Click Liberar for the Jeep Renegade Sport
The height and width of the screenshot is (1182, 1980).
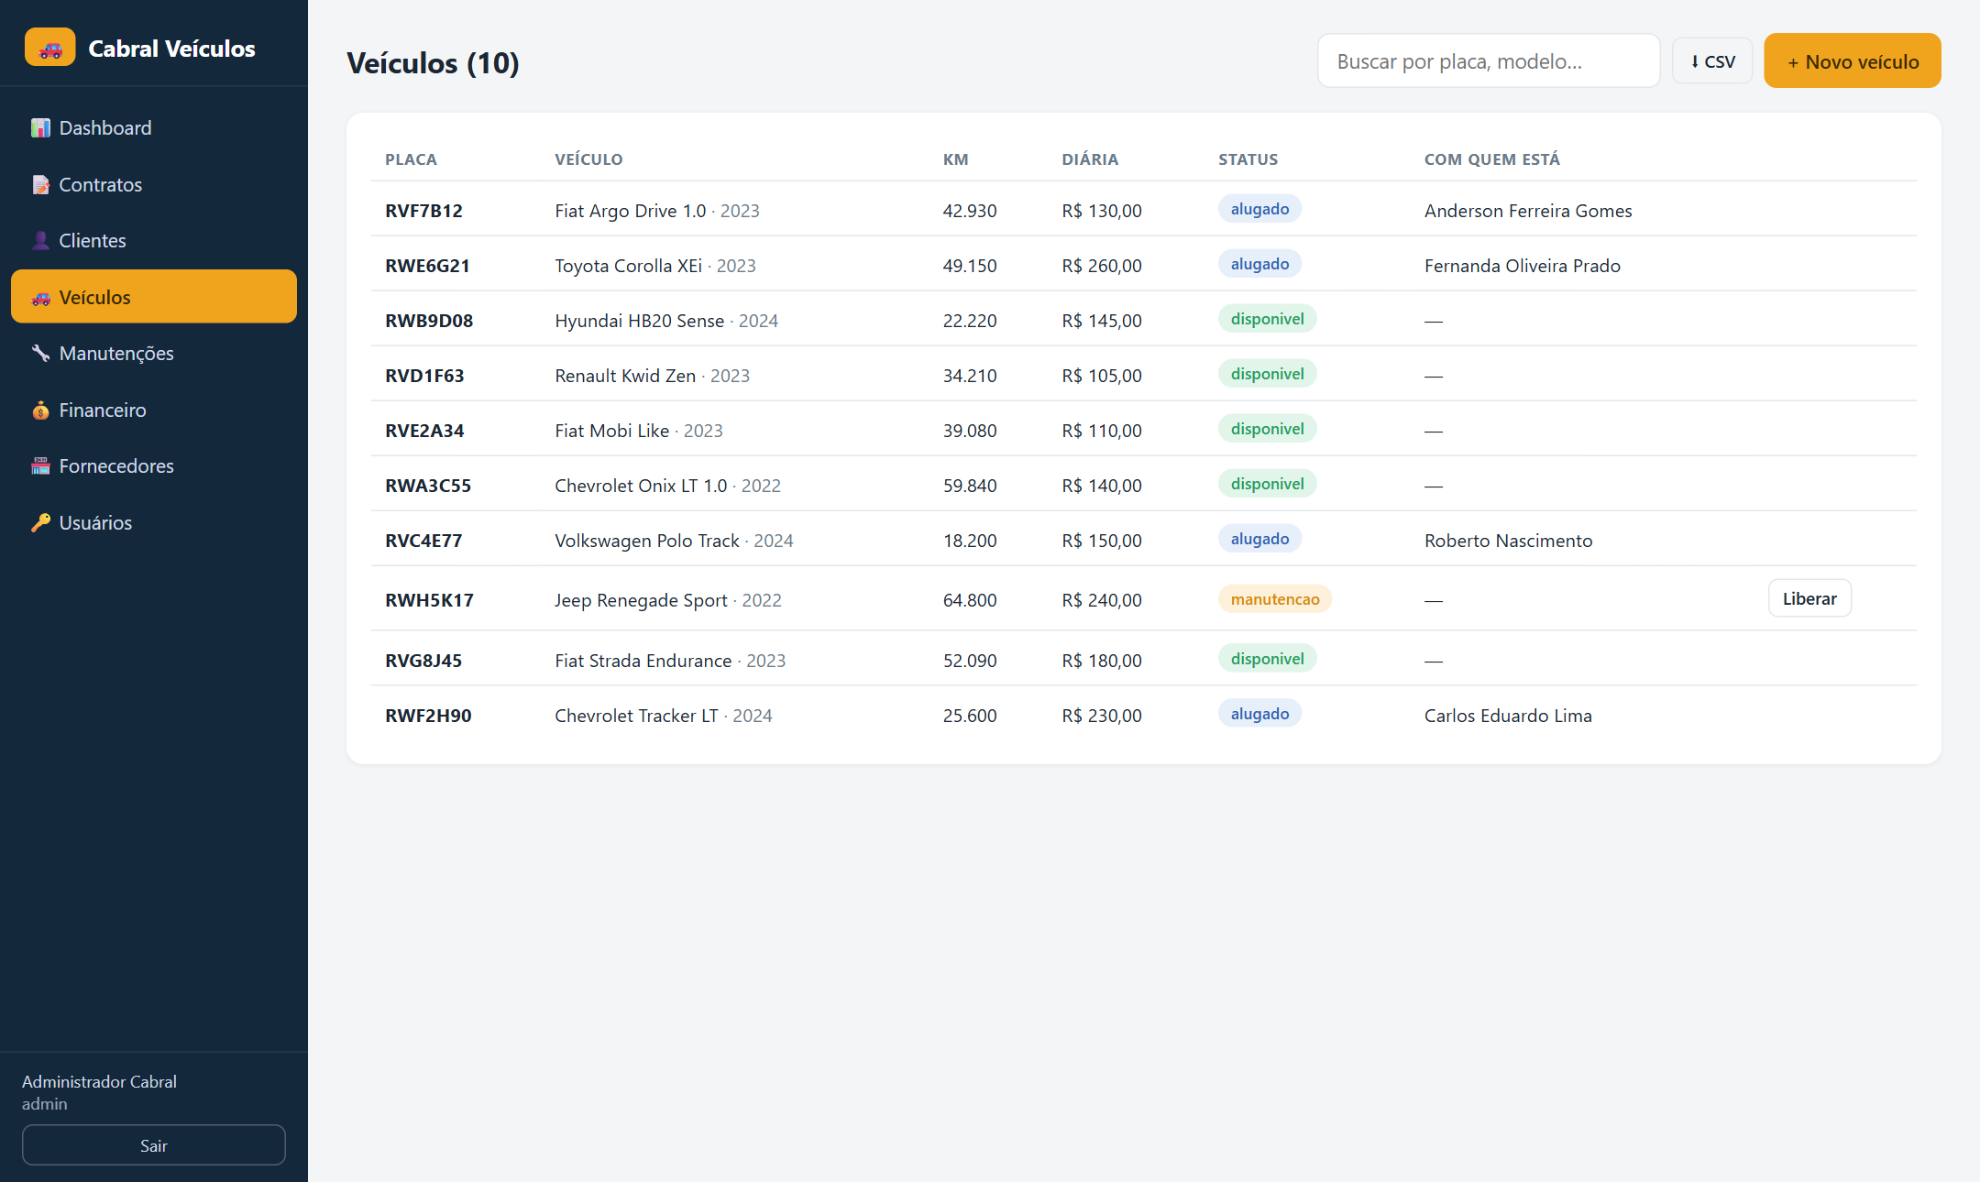click(1809, 598)
